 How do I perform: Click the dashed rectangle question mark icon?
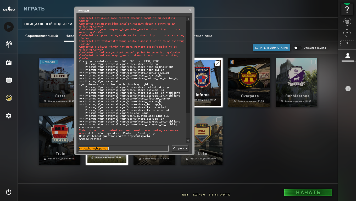click(x=347, y=43)
